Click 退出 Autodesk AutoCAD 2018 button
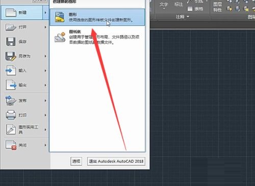Viewport: 255px width, 186px height. click(116, 161)
